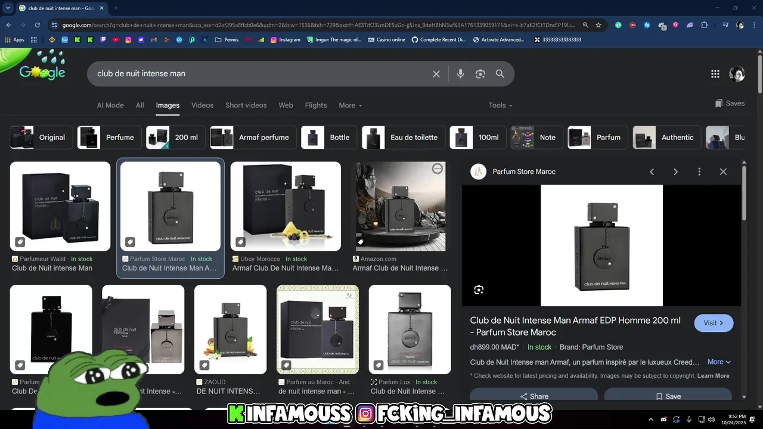The width and height of the screenshot is (763, 429).
Task: Reload the page in the browser toolbar
Action: tap(38, 25)
